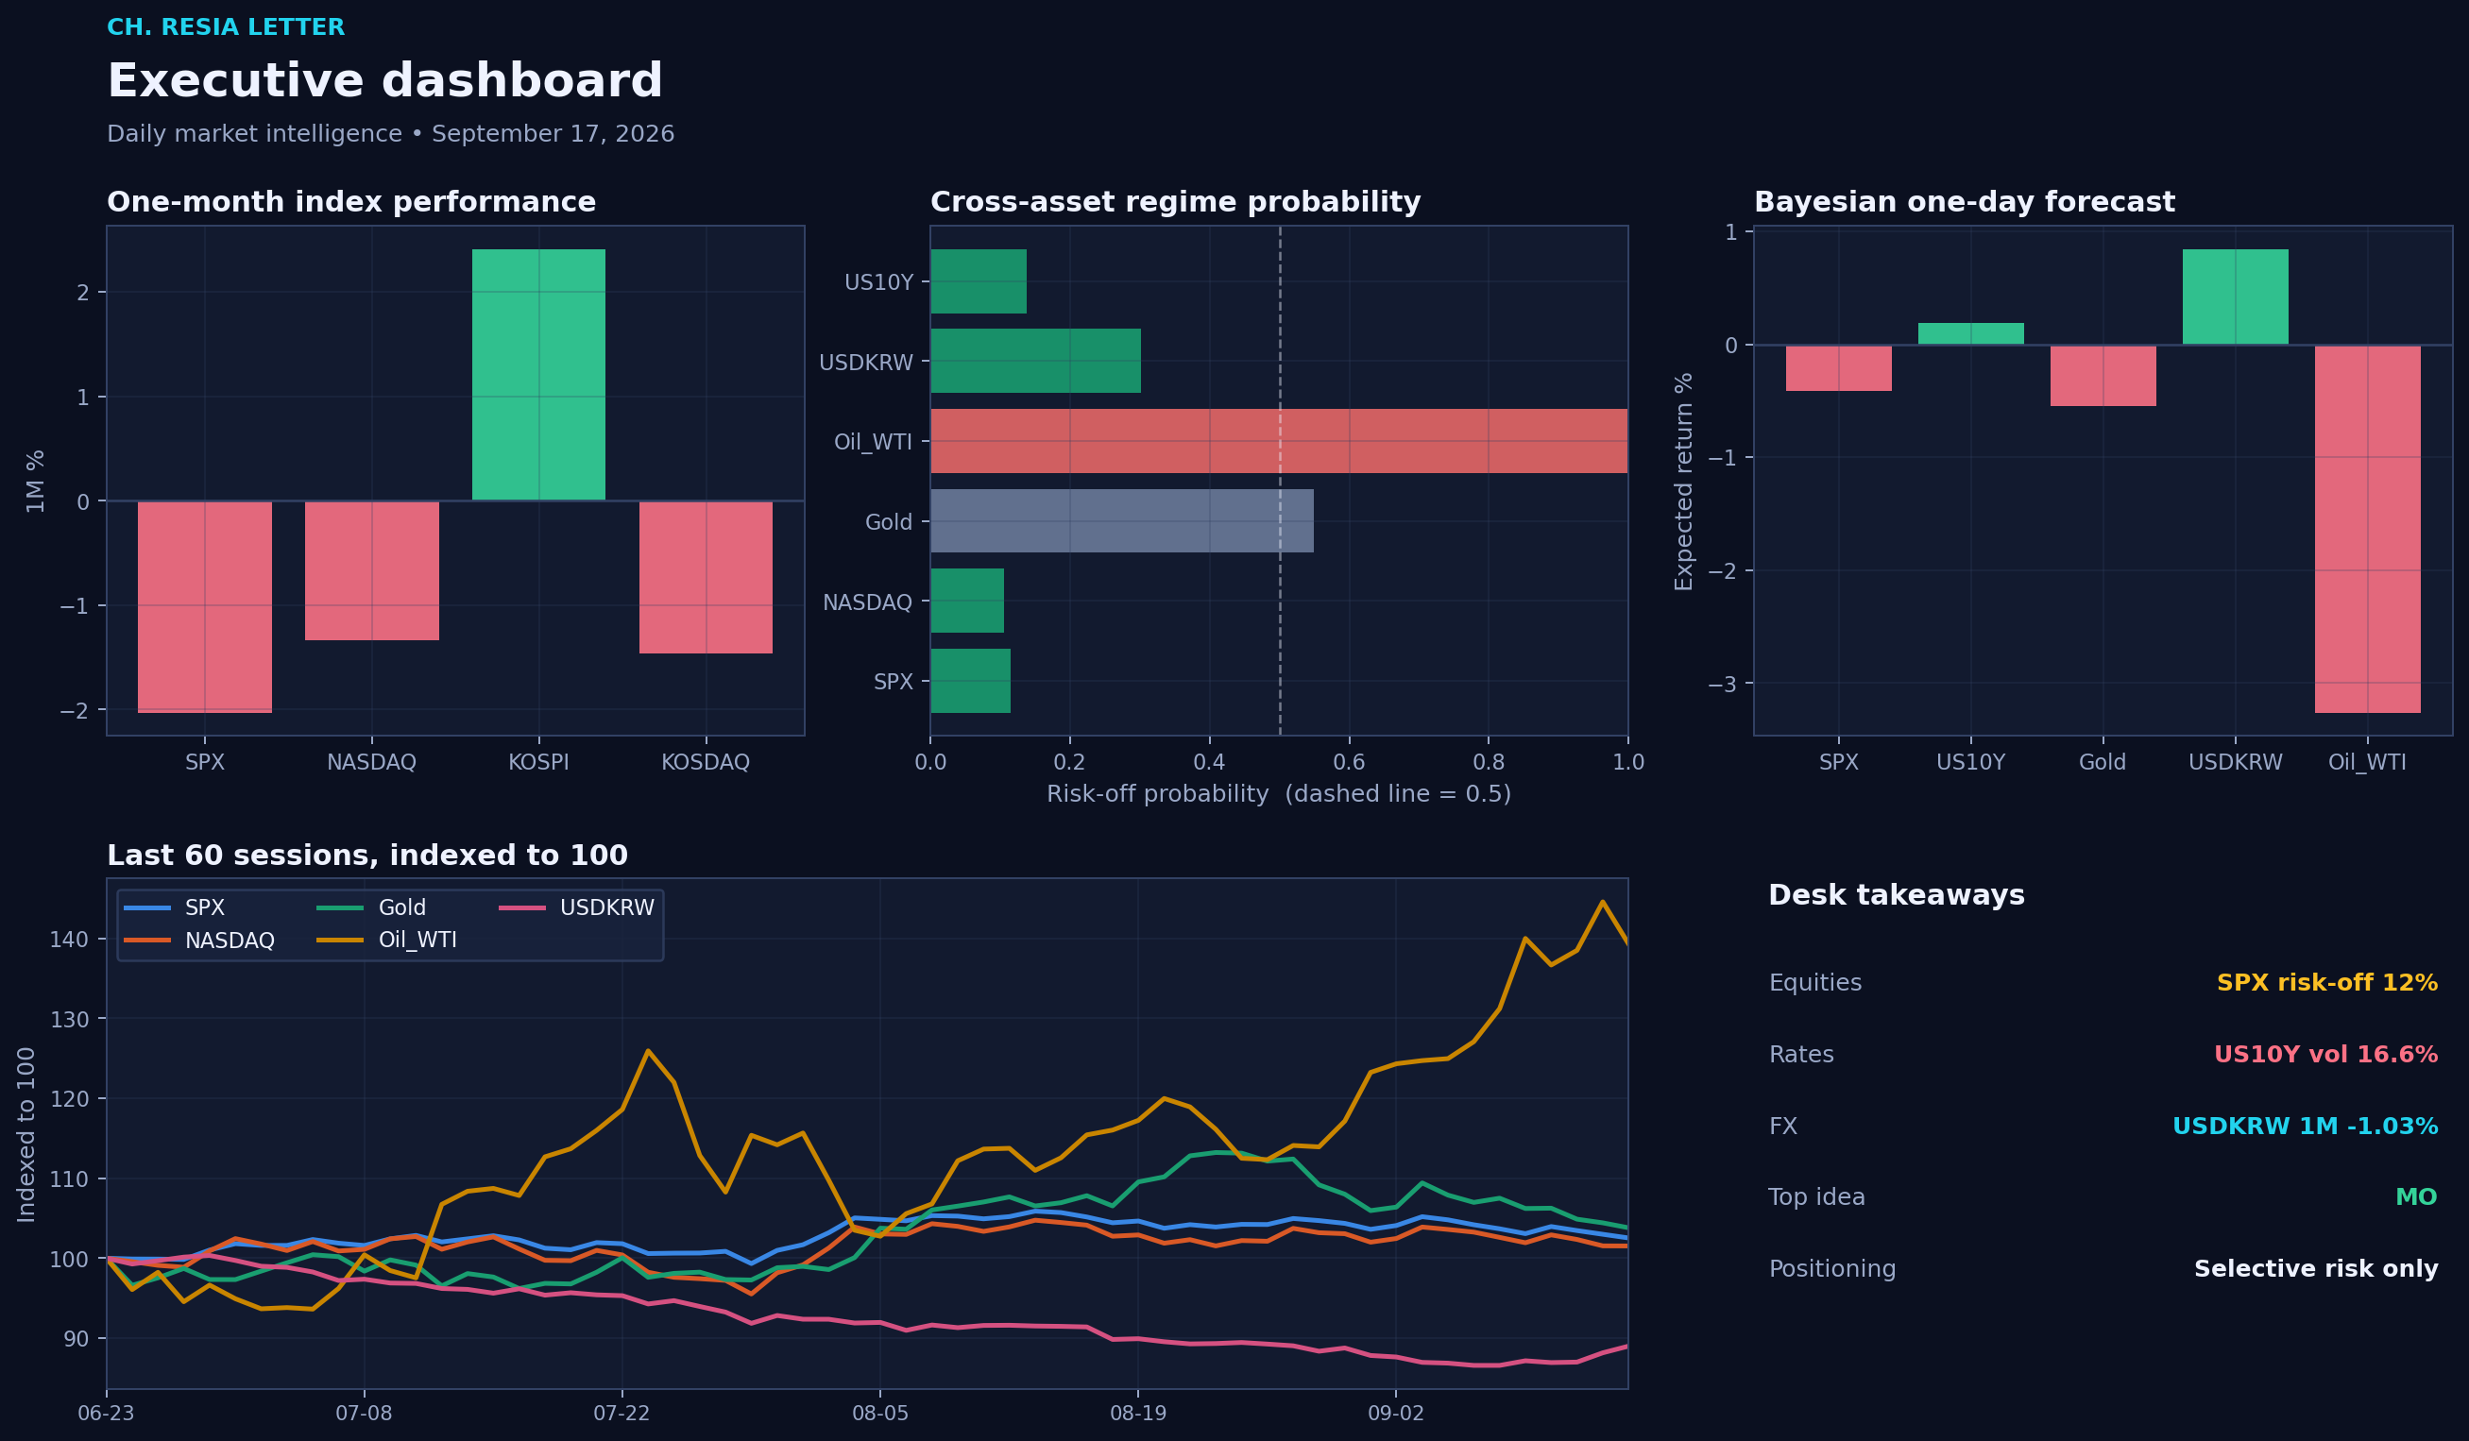Image resolution: width=2469 pixels, height=1441 pixels.
Task: Click the '07-08' date tick label
Action: [364, 1413]
